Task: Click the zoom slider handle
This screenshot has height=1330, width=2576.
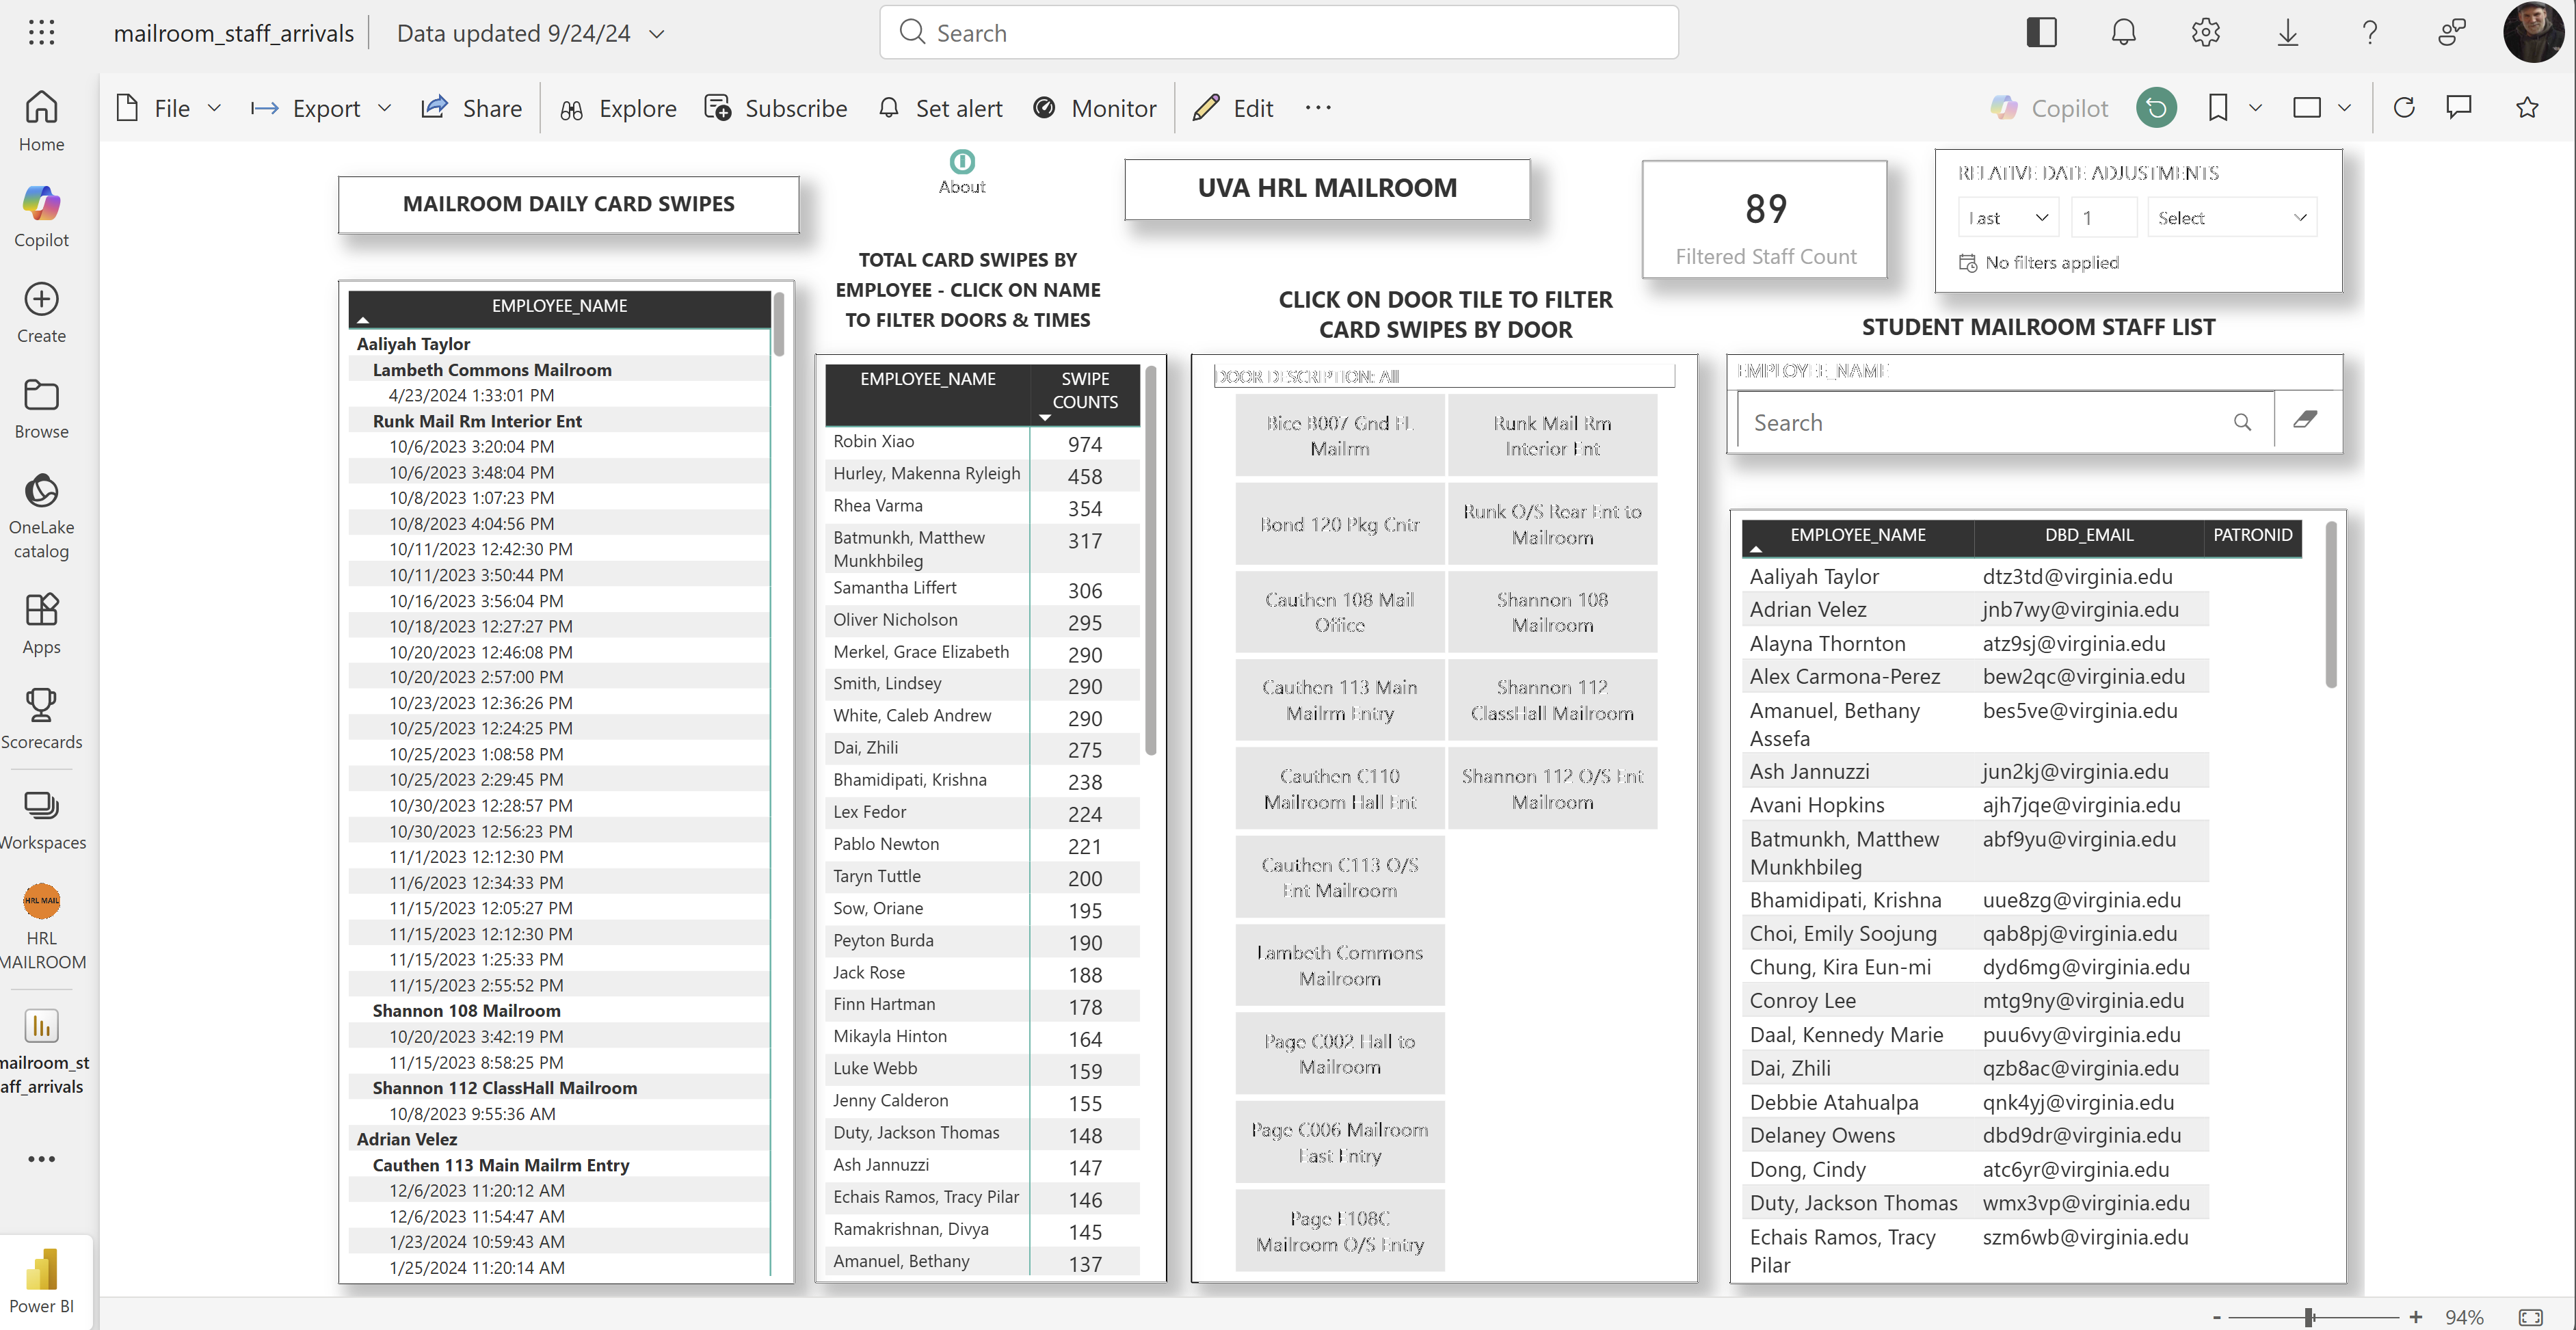Action: point(2309,1317)
